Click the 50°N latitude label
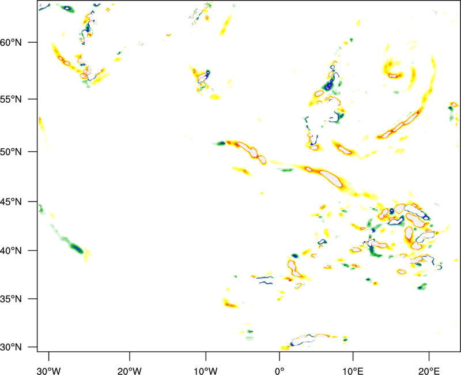 point(11,152)
